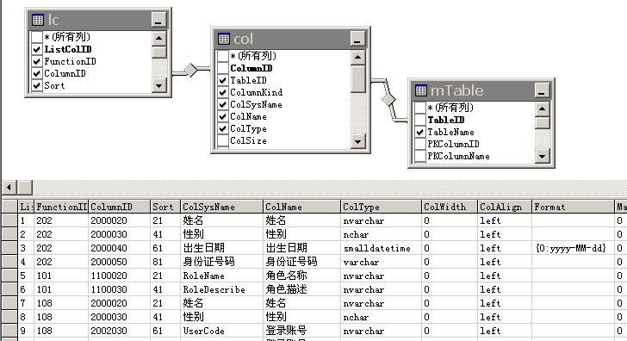Viewport: 627px width, 341px height.
Task: Click lc table scroll up arrow
Action: coord(158,39)
